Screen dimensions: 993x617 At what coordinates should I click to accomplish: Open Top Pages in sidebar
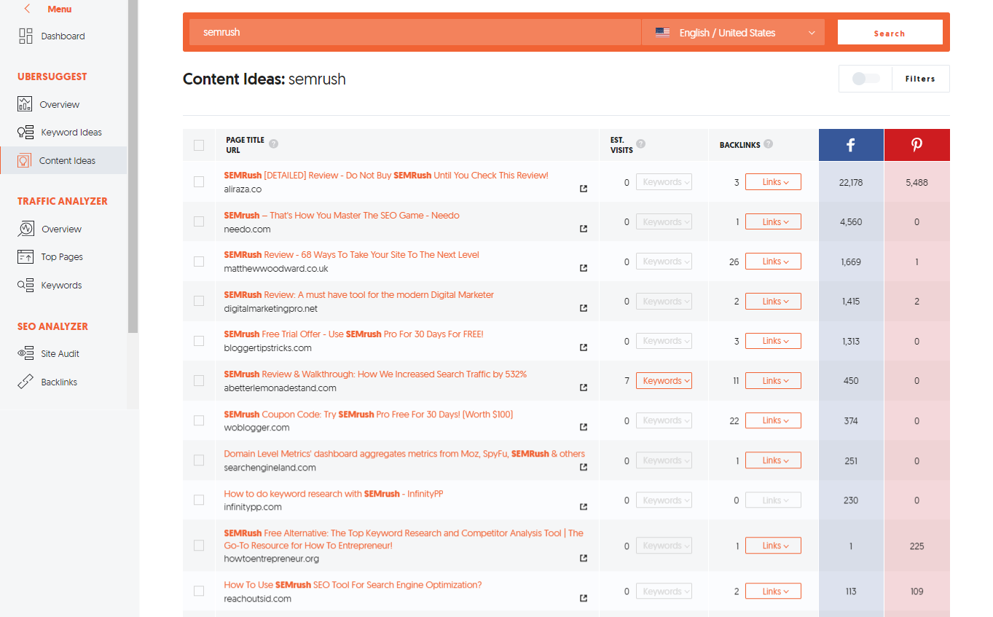(62, 257)
